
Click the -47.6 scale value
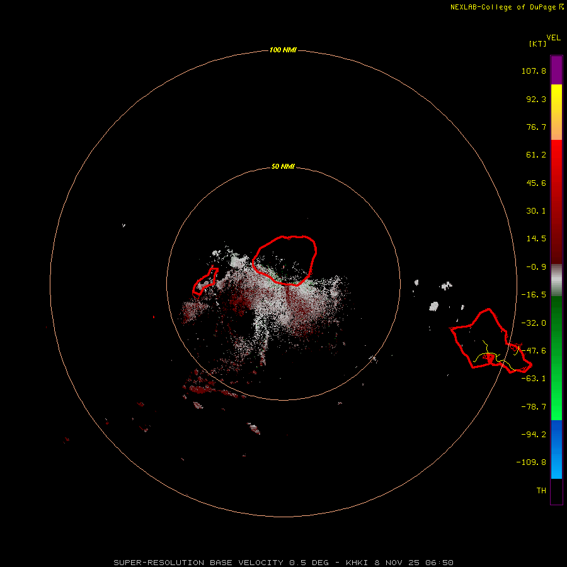coord(534,351)
